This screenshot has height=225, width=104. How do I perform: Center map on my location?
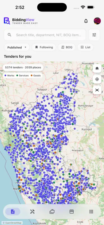point(97,79)
